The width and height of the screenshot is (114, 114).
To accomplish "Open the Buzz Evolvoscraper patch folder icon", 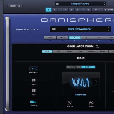I will [x=54, y=29].
